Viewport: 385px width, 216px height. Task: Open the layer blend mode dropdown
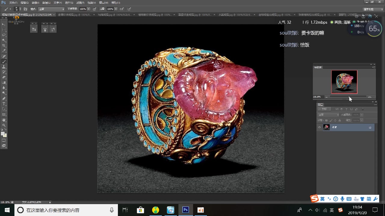[329, 115]
